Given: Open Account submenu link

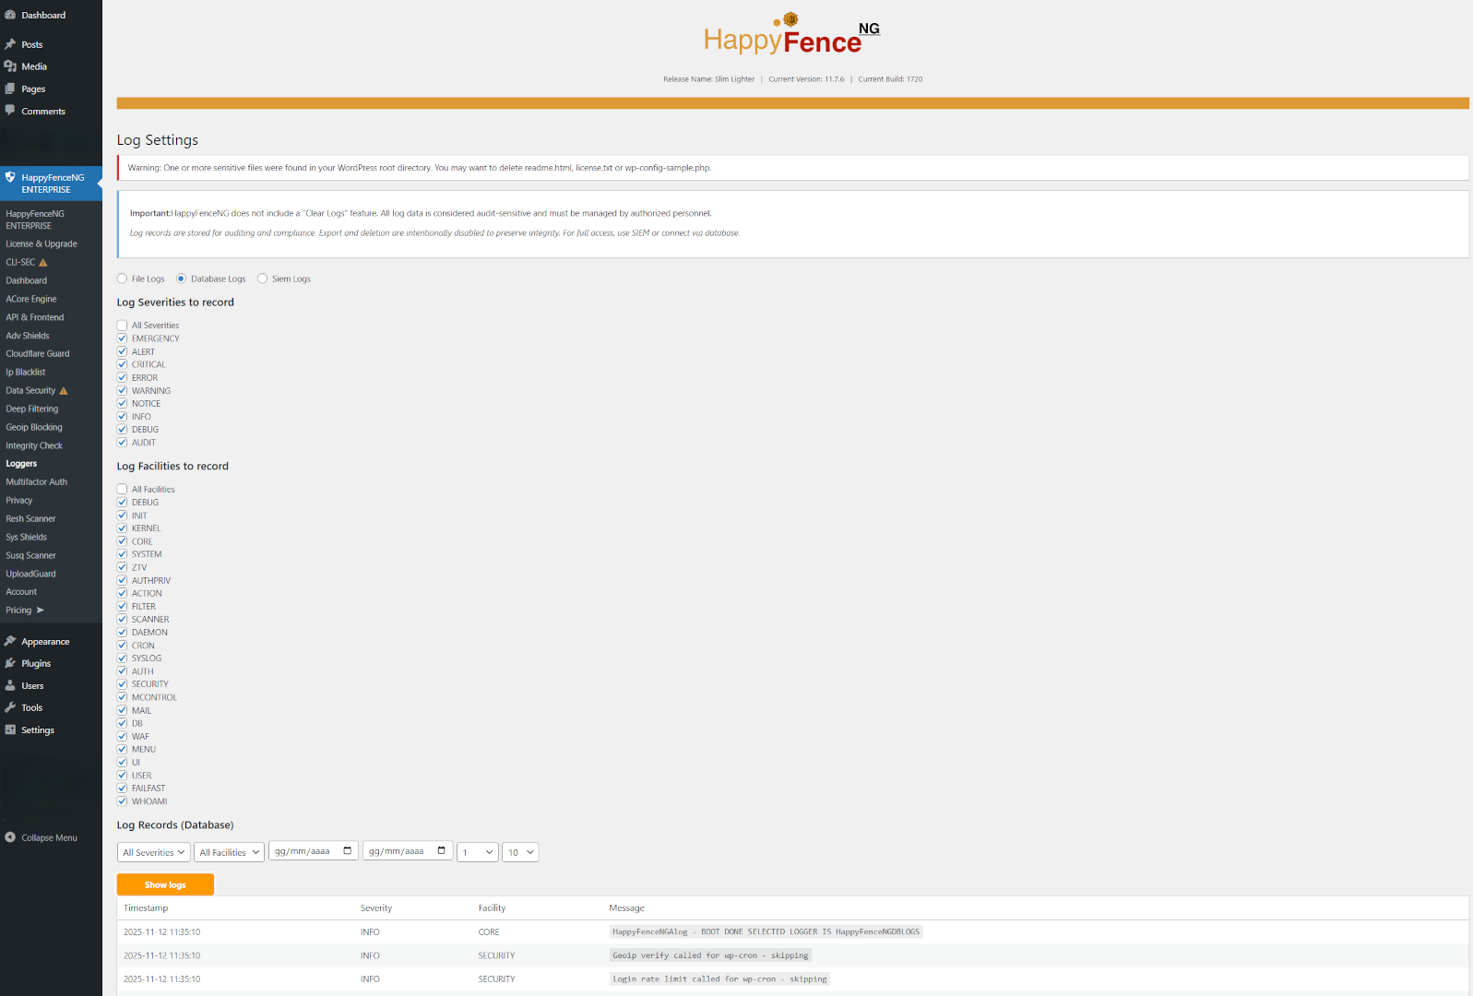Looking at the screenshot, I should [x=21, y=592].
